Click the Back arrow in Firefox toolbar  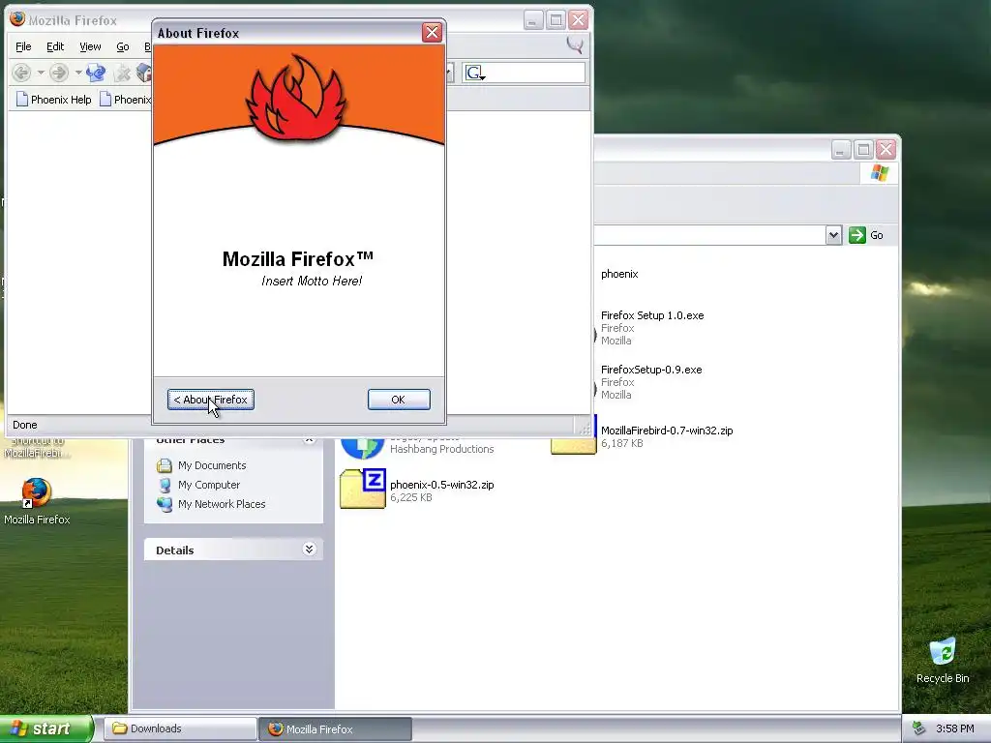click(x=21, y=73)
